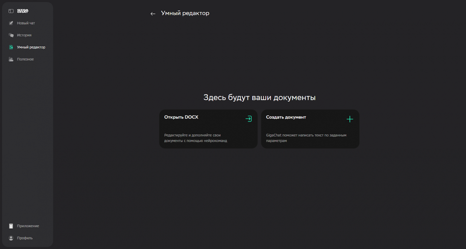Screen dimensions: 466x249
Task: Click the back arrow near Умный редактор title
Action: [153, 13]
